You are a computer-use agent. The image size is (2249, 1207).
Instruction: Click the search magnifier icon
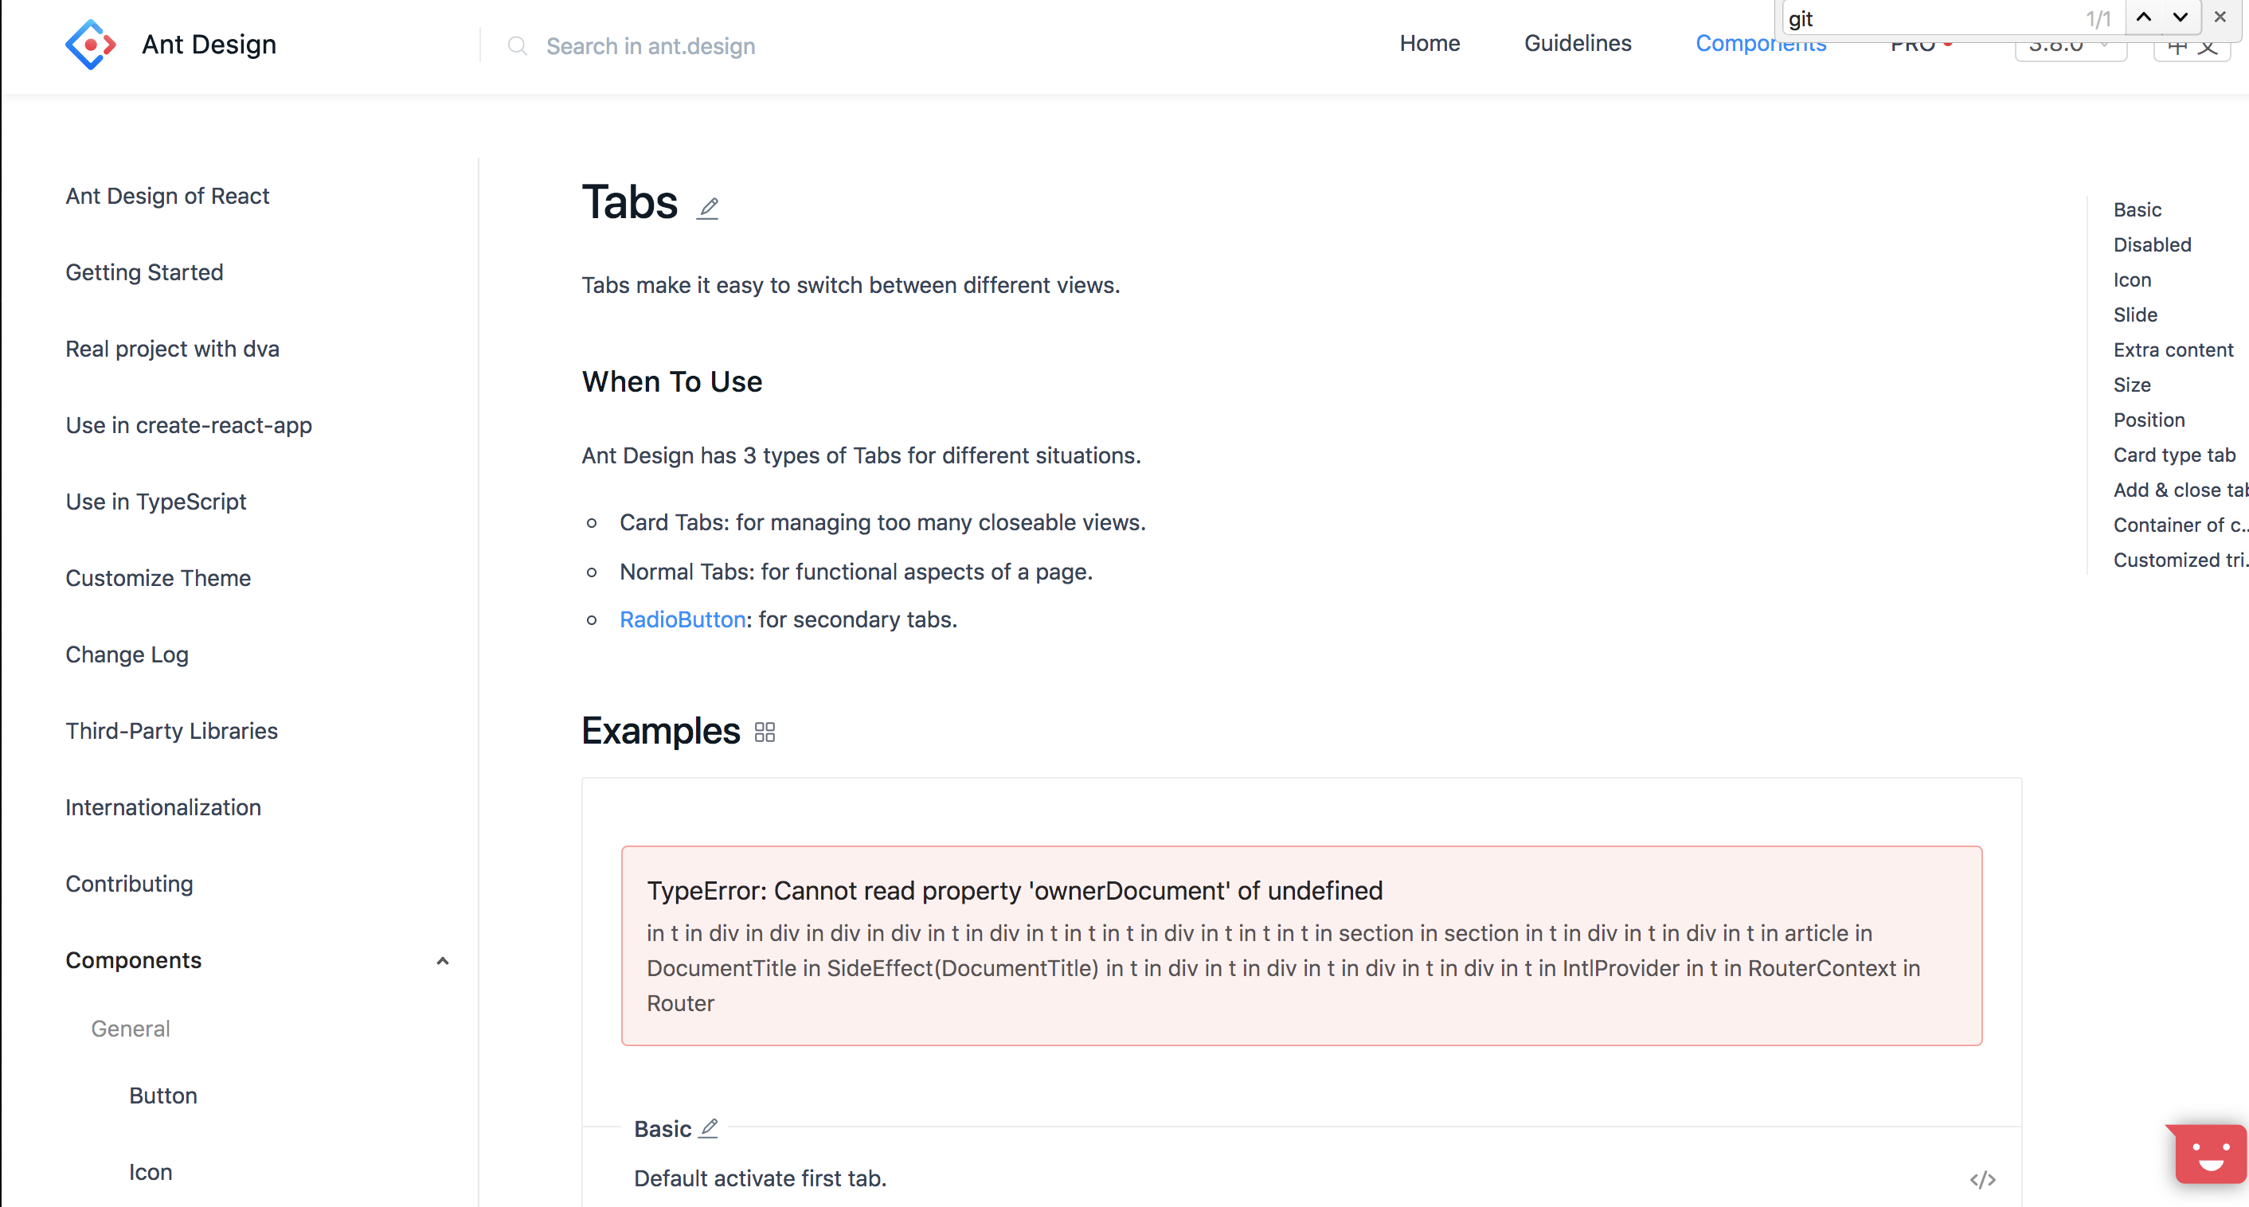[x=517, y=46]
